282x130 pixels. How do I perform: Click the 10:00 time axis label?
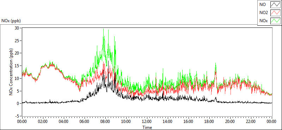tap(126, 122)
